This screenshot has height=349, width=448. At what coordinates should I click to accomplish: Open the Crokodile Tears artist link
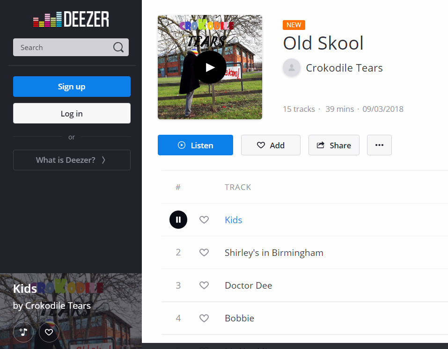(x=344, y=68)
